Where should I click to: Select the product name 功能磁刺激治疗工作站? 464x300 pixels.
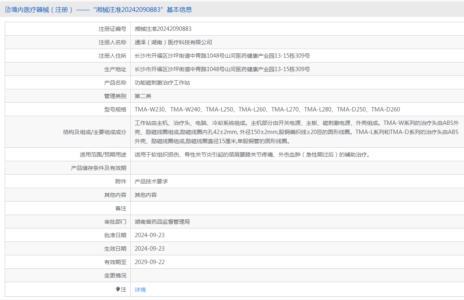pyautogui.click(x=162, y=83)
